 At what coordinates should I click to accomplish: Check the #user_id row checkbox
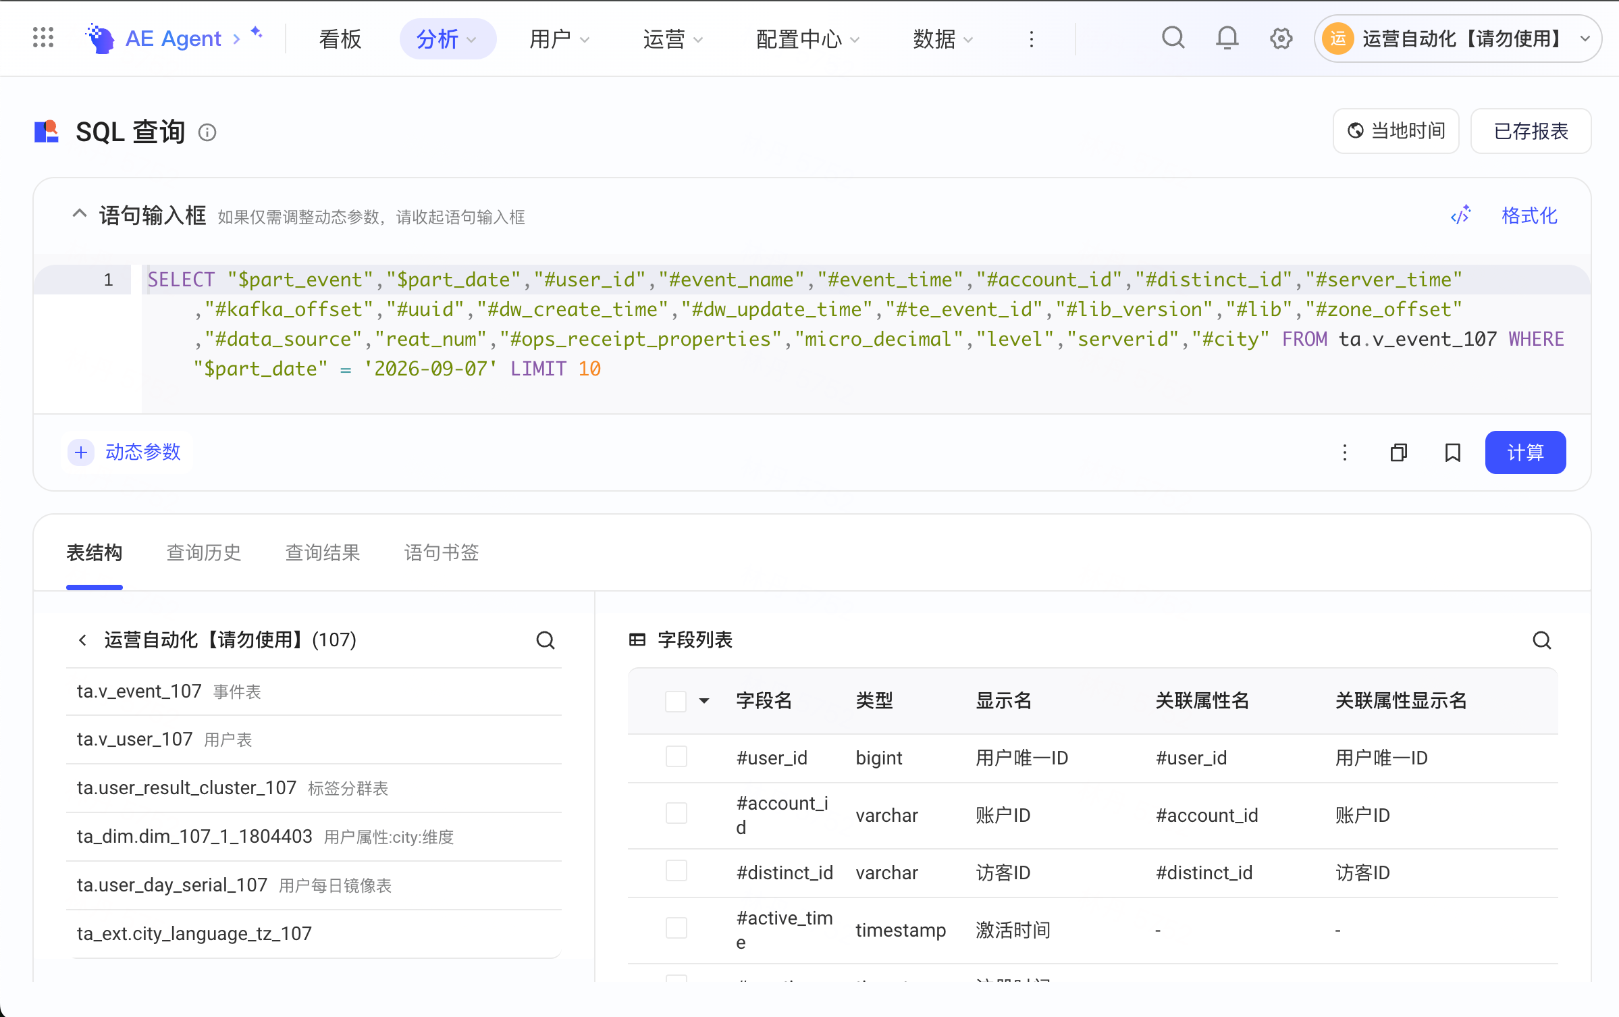[x=676, y=756]
